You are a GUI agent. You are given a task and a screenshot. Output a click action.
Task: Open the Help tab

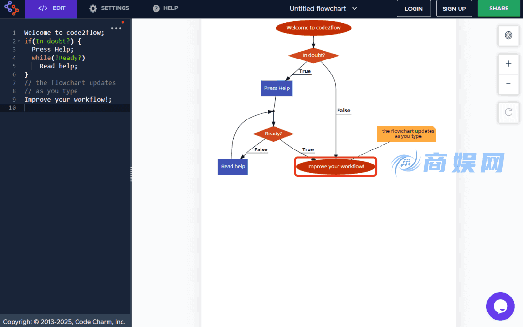(166, 8)
